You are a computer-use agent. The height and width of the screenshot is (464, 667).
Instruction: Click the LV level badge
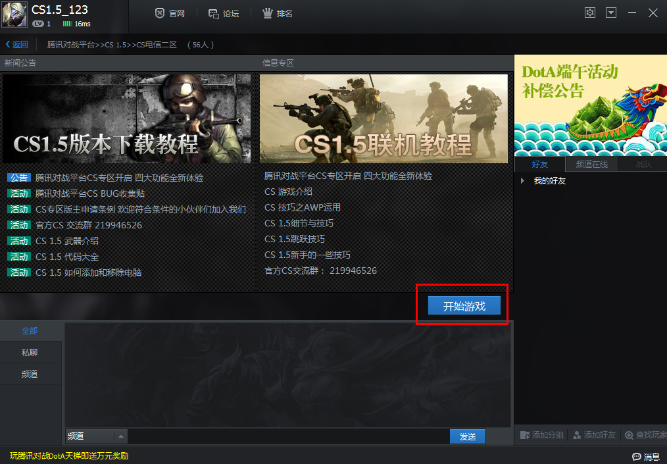coord(38,24)
